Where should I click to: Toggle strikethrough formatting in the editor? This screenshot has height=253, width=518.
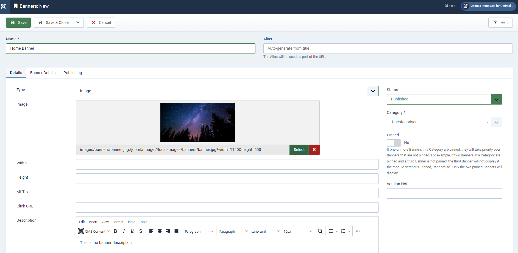[141, 231]
